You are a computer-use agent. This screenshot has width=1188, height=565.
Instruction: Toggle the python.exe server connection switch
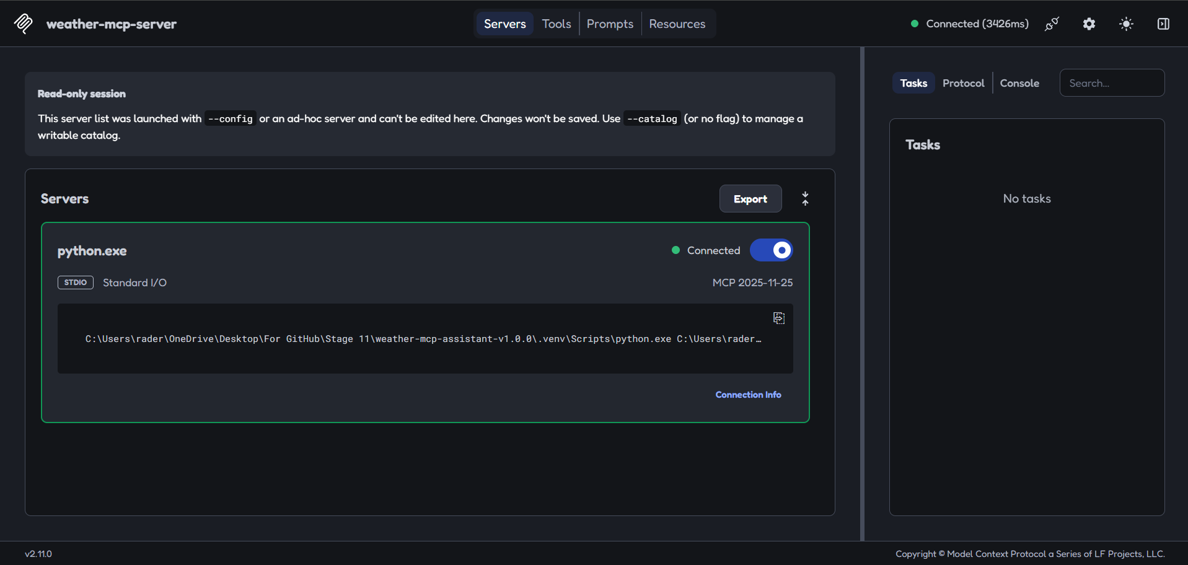pyautogui.click(x=772, y=250)
